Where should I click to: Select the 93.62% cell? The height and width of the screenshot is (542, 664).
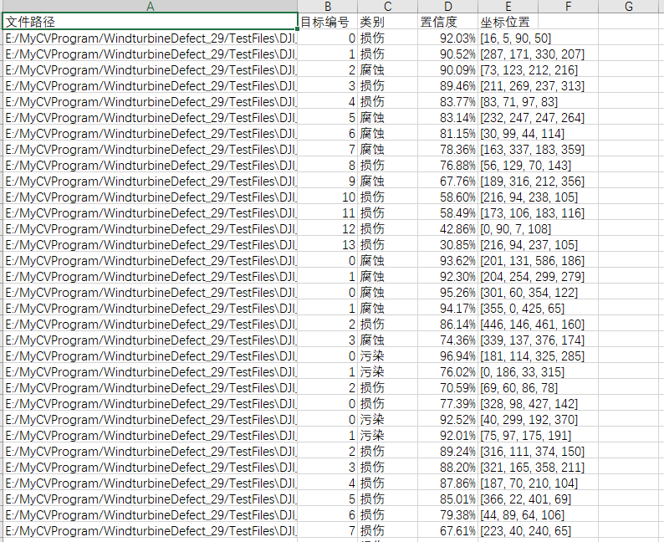(448, 260)
